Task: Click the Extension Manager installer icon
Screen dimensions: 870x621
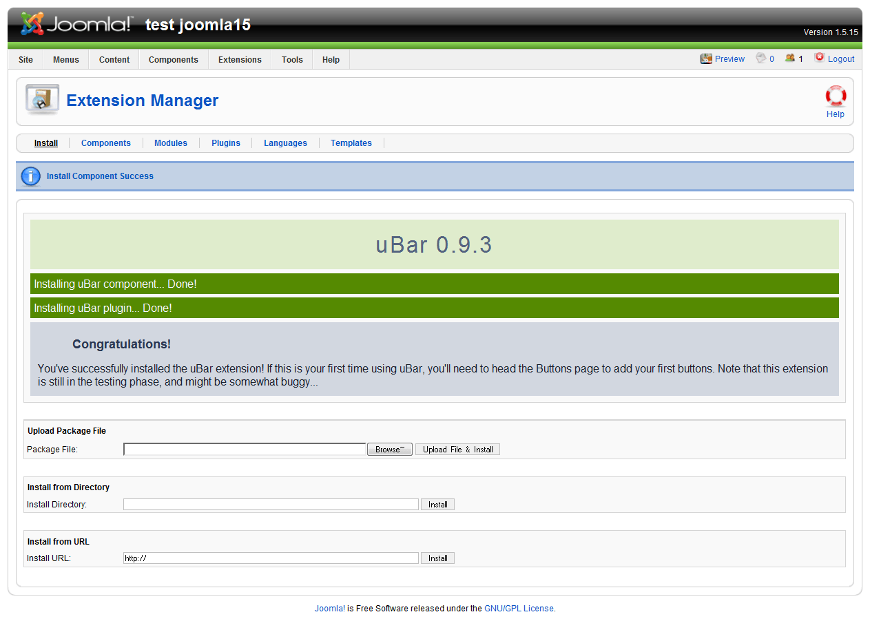Action: 42,100
